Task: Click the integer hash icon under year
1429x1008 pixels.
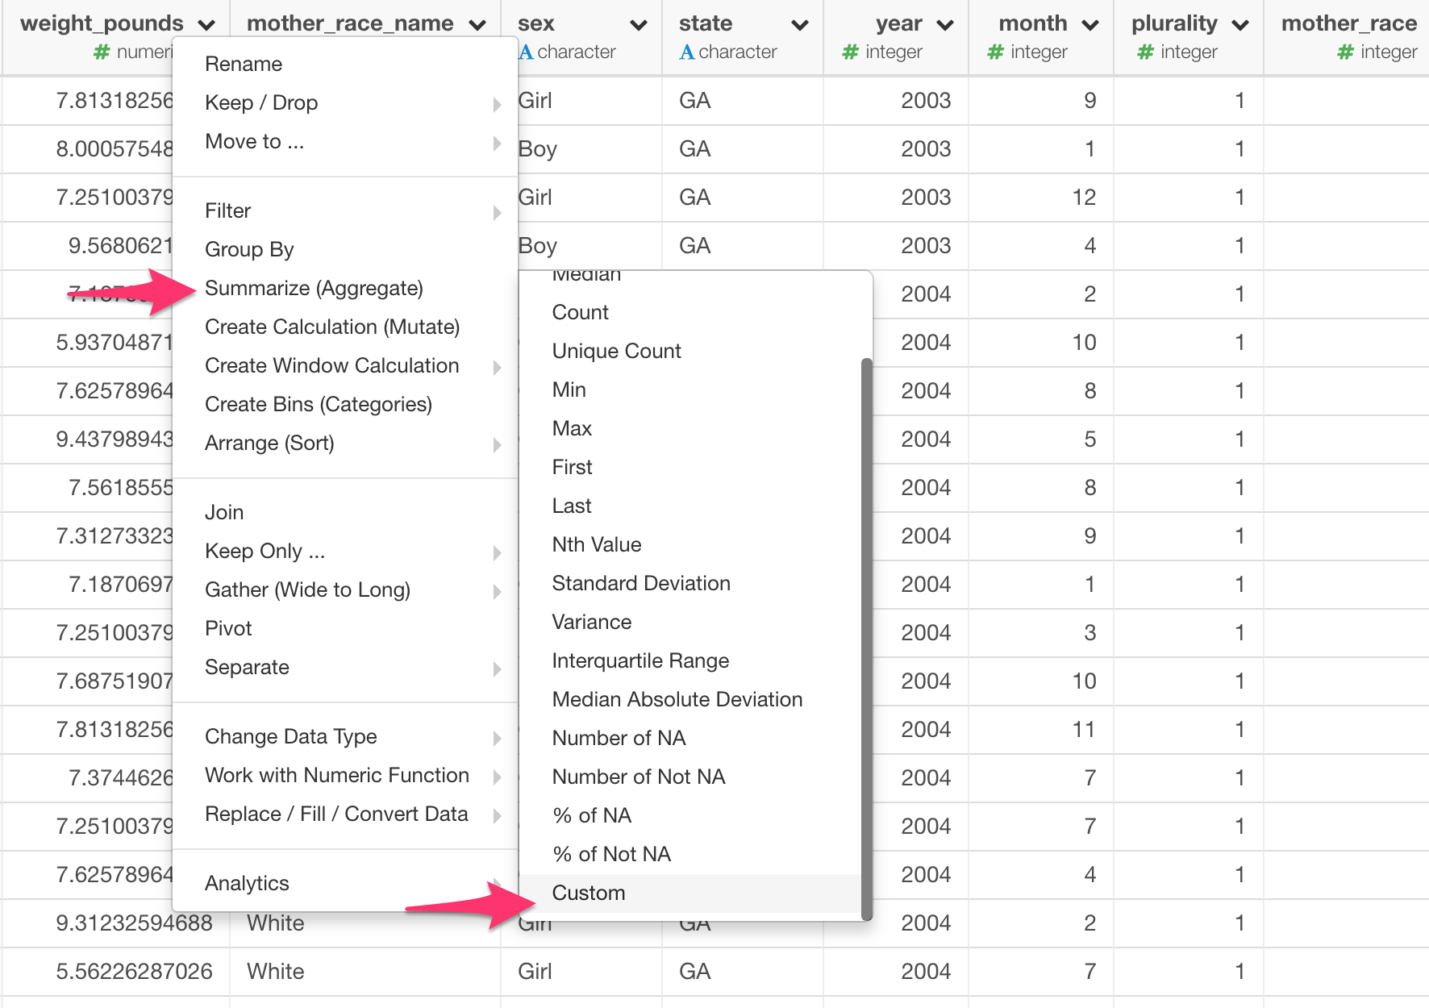Action: pyautogui.click(x=850, y=52)
